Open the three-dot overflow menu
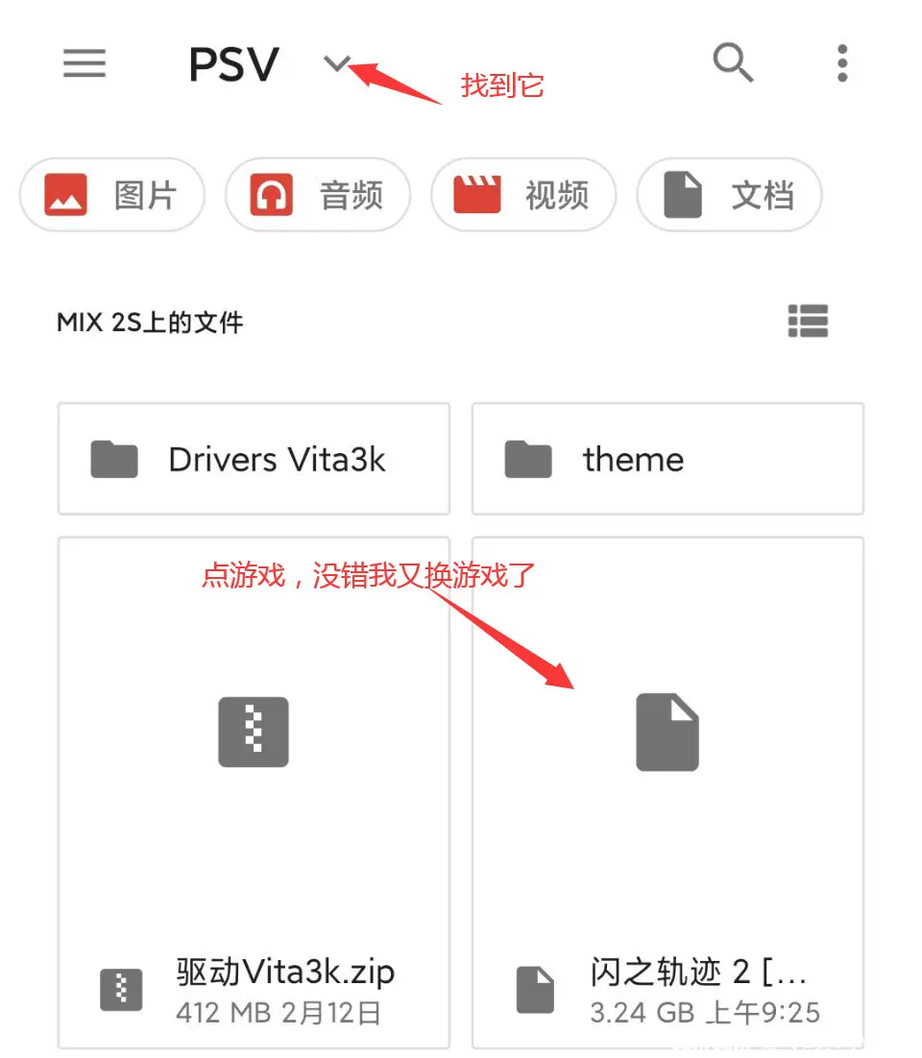Screen dimensions: 922x1058 841,63
